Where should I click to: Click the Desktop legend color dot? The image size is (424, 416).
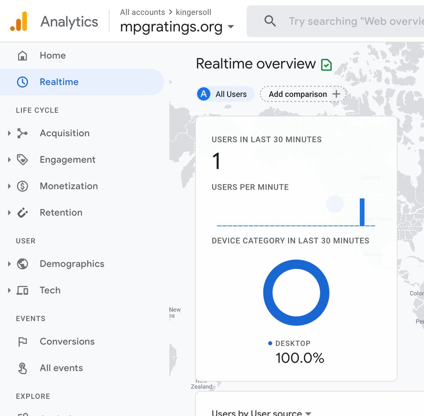coord(270,343)
